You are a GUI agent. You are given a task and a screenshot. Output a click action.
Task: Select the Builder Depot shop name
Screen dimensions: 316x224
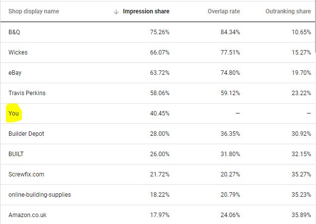(26, 134)
